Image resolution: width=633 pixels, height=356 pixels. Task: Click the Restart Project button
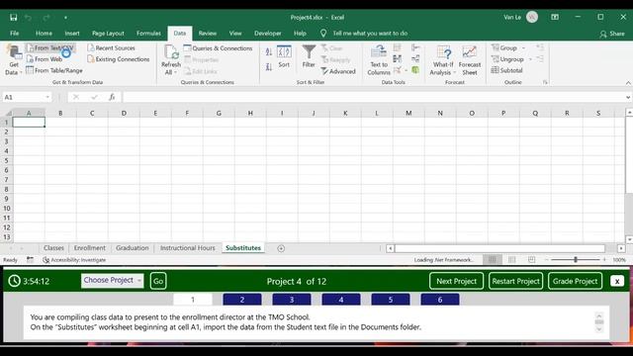pos(515,281)
